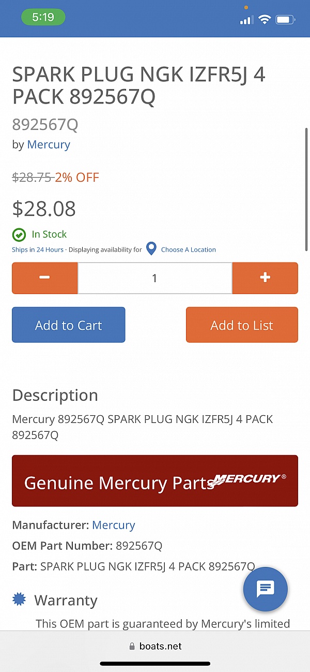Increase quantity with the plus button
Image resolution: width=310 pixels, height=672 pixels.
click(x=265, y=278)
